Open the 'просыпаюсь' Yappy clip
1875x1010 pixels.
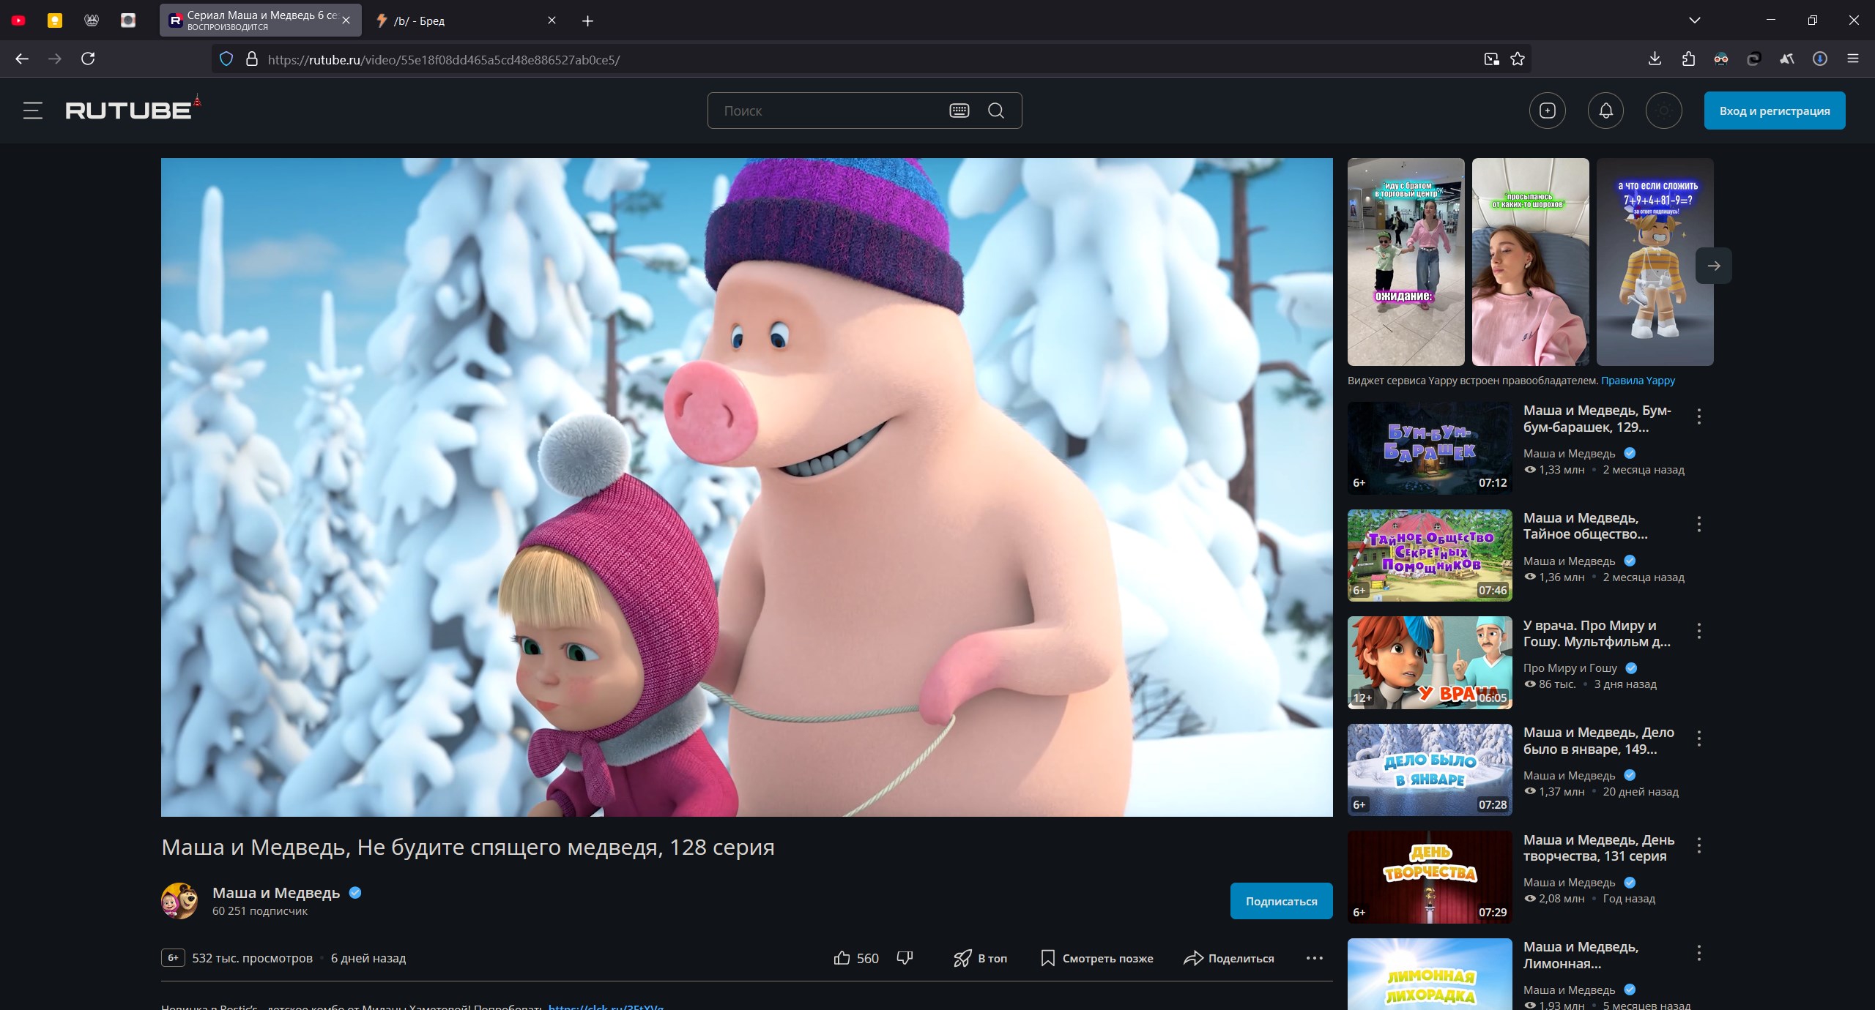click(x=1531, y=262)
